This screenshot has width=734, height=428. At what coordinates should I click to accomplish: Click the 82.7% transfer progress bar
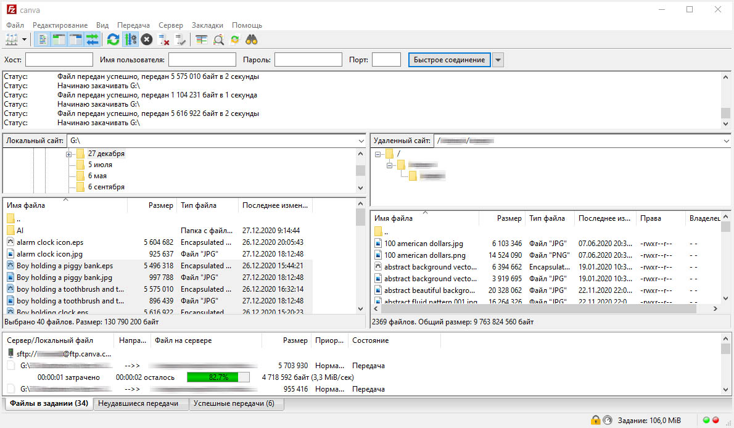pyautogui.click(x=218, y=377)
